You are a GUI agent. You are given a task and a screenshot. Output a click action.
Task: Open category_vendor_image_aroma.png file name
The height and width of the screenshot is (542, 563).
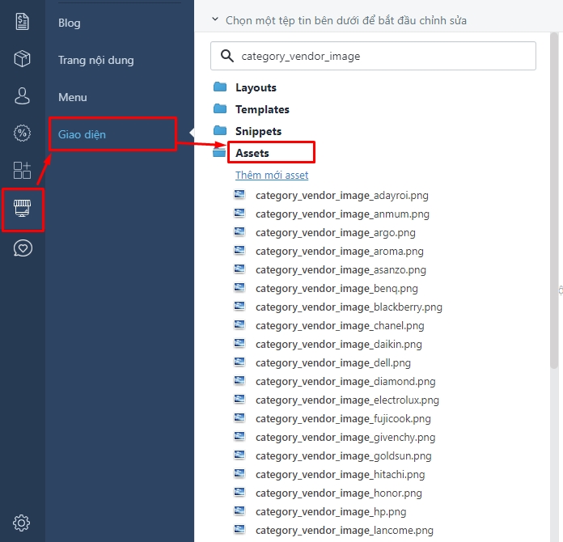[340, 252]
